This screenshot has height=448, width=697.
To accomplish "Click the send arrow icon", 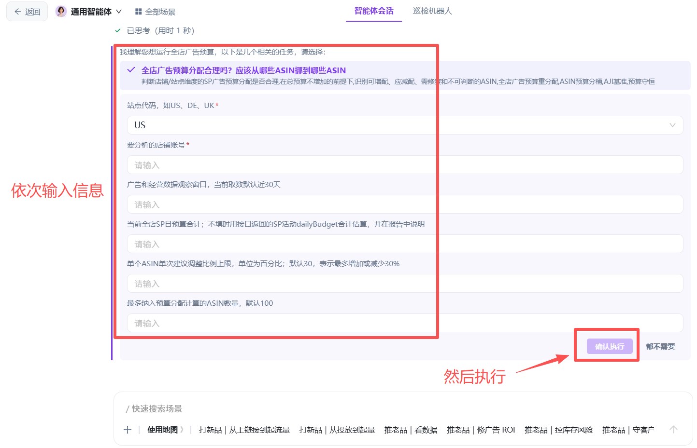I will (674, 429).
